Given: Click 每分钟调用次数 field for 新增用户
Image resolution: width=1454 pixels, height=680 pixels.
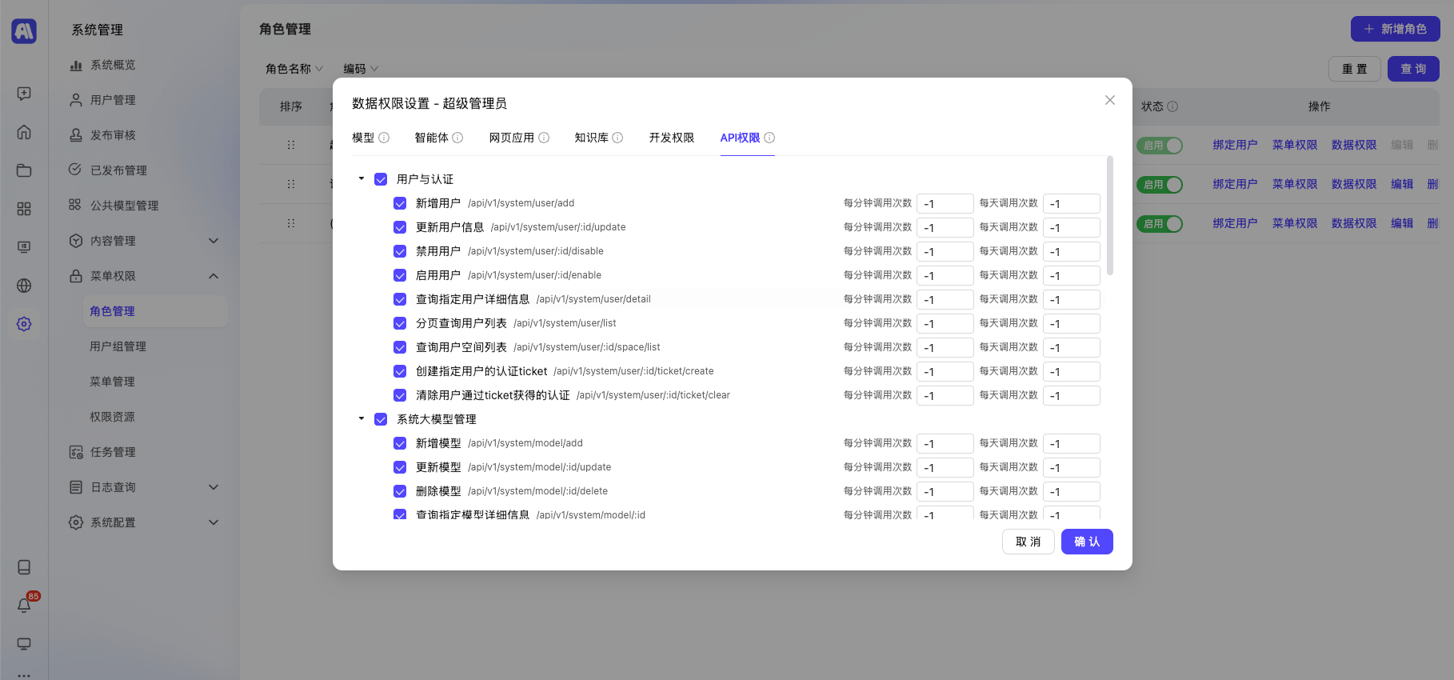Looking at the screenshot, I should pos(945,204).
